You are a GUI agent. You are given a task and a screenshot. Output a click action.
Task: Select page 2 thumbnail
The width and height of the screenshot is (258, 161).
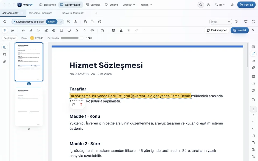pyautogui.click(x=29, y=107)
